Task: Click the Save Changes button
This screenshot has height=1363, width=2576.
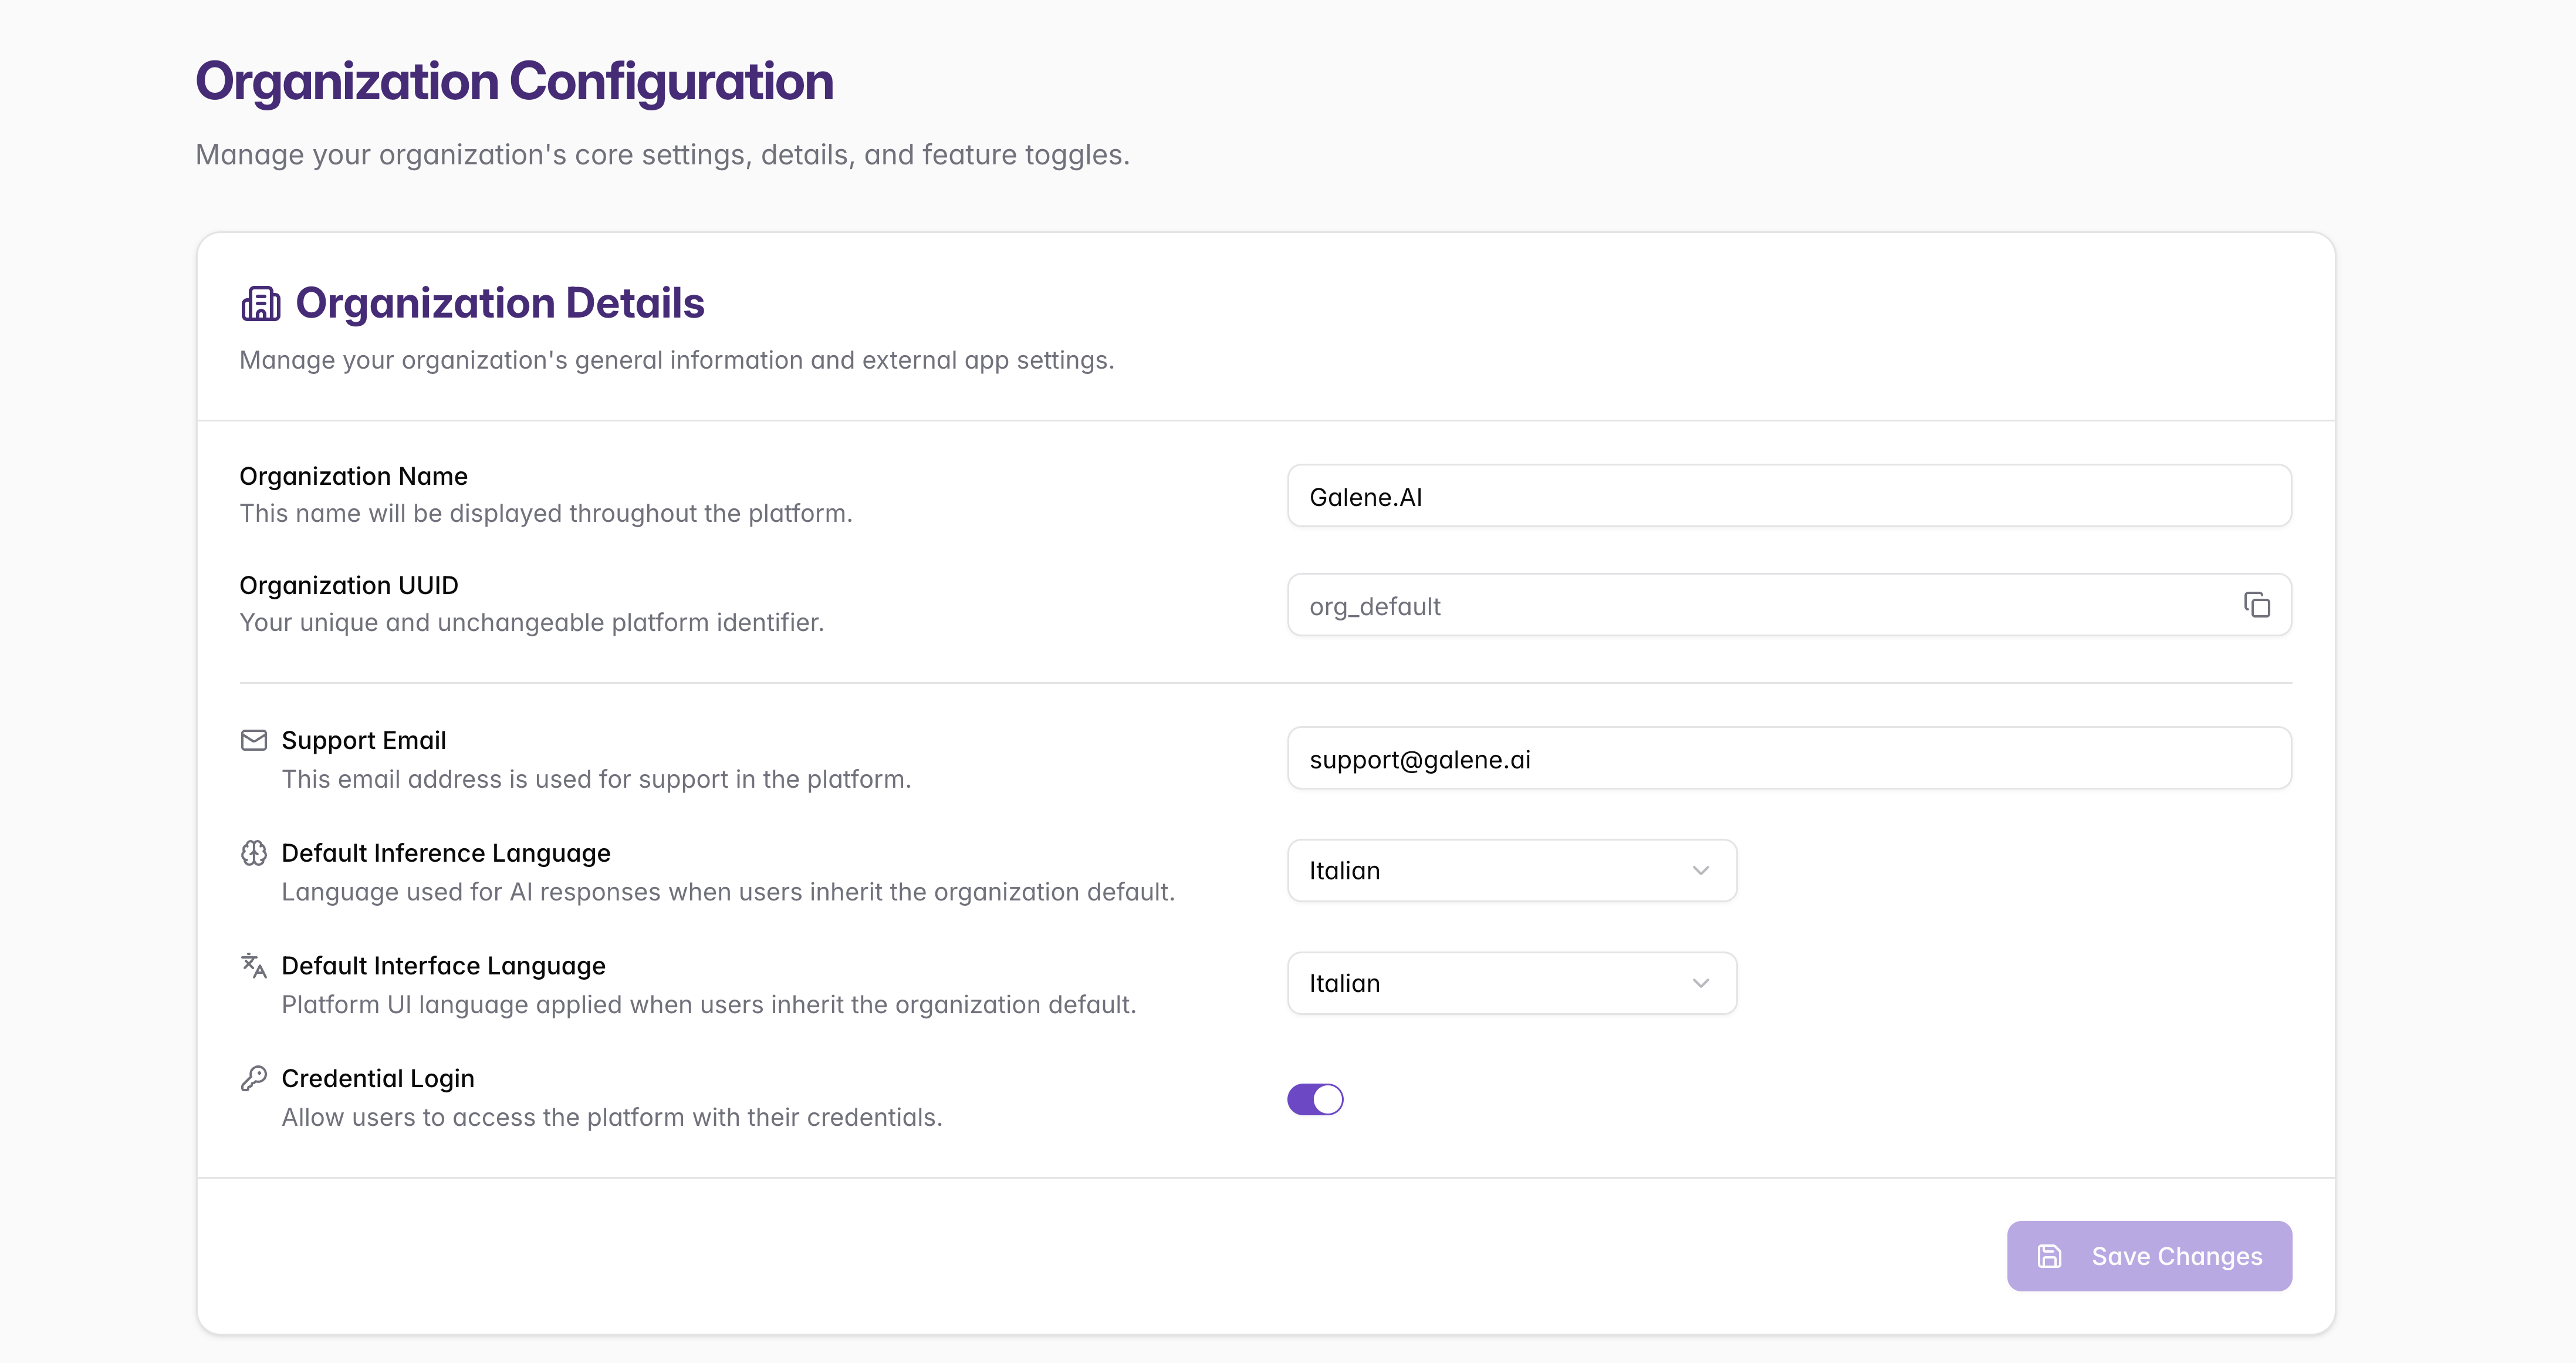Action: [x=2149, y=1256]
